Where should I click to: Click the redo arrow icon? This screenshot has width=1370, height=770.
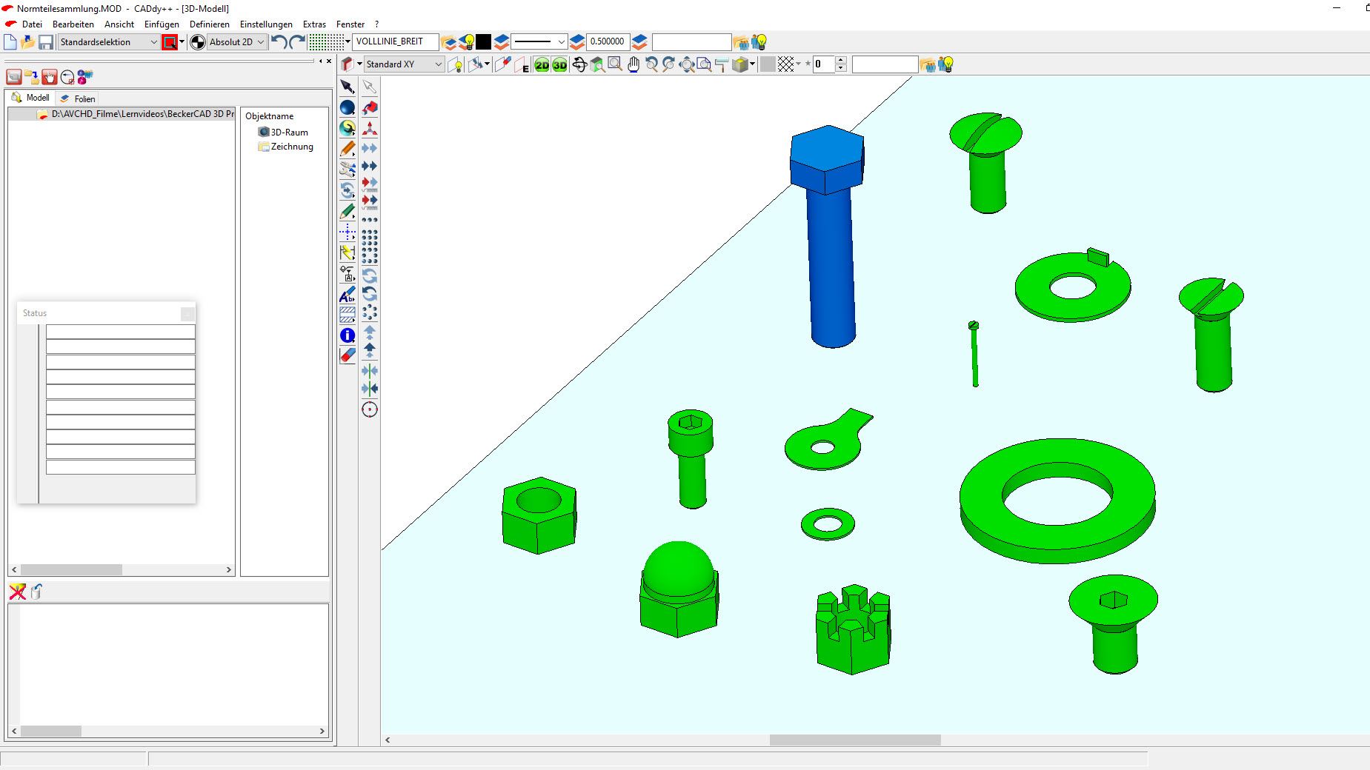(x=297, y=42)
